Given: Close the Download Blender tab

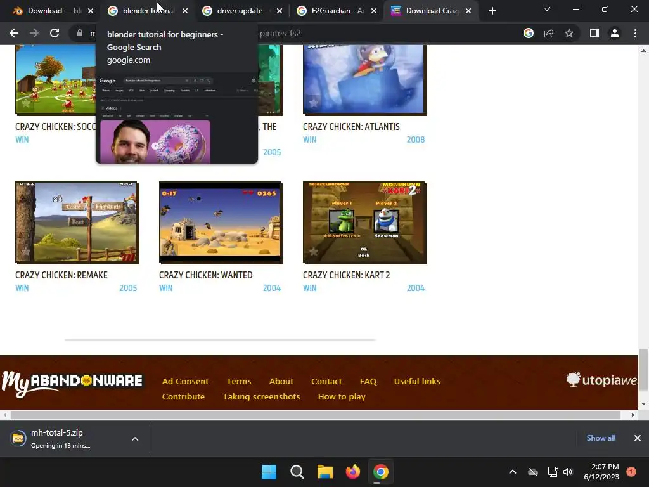Looking at the screenshot, I should click(91, 11).
